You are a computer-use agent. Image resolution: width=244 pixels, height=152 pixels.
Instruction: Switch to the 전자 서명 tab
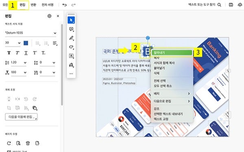tap(48, 5)
